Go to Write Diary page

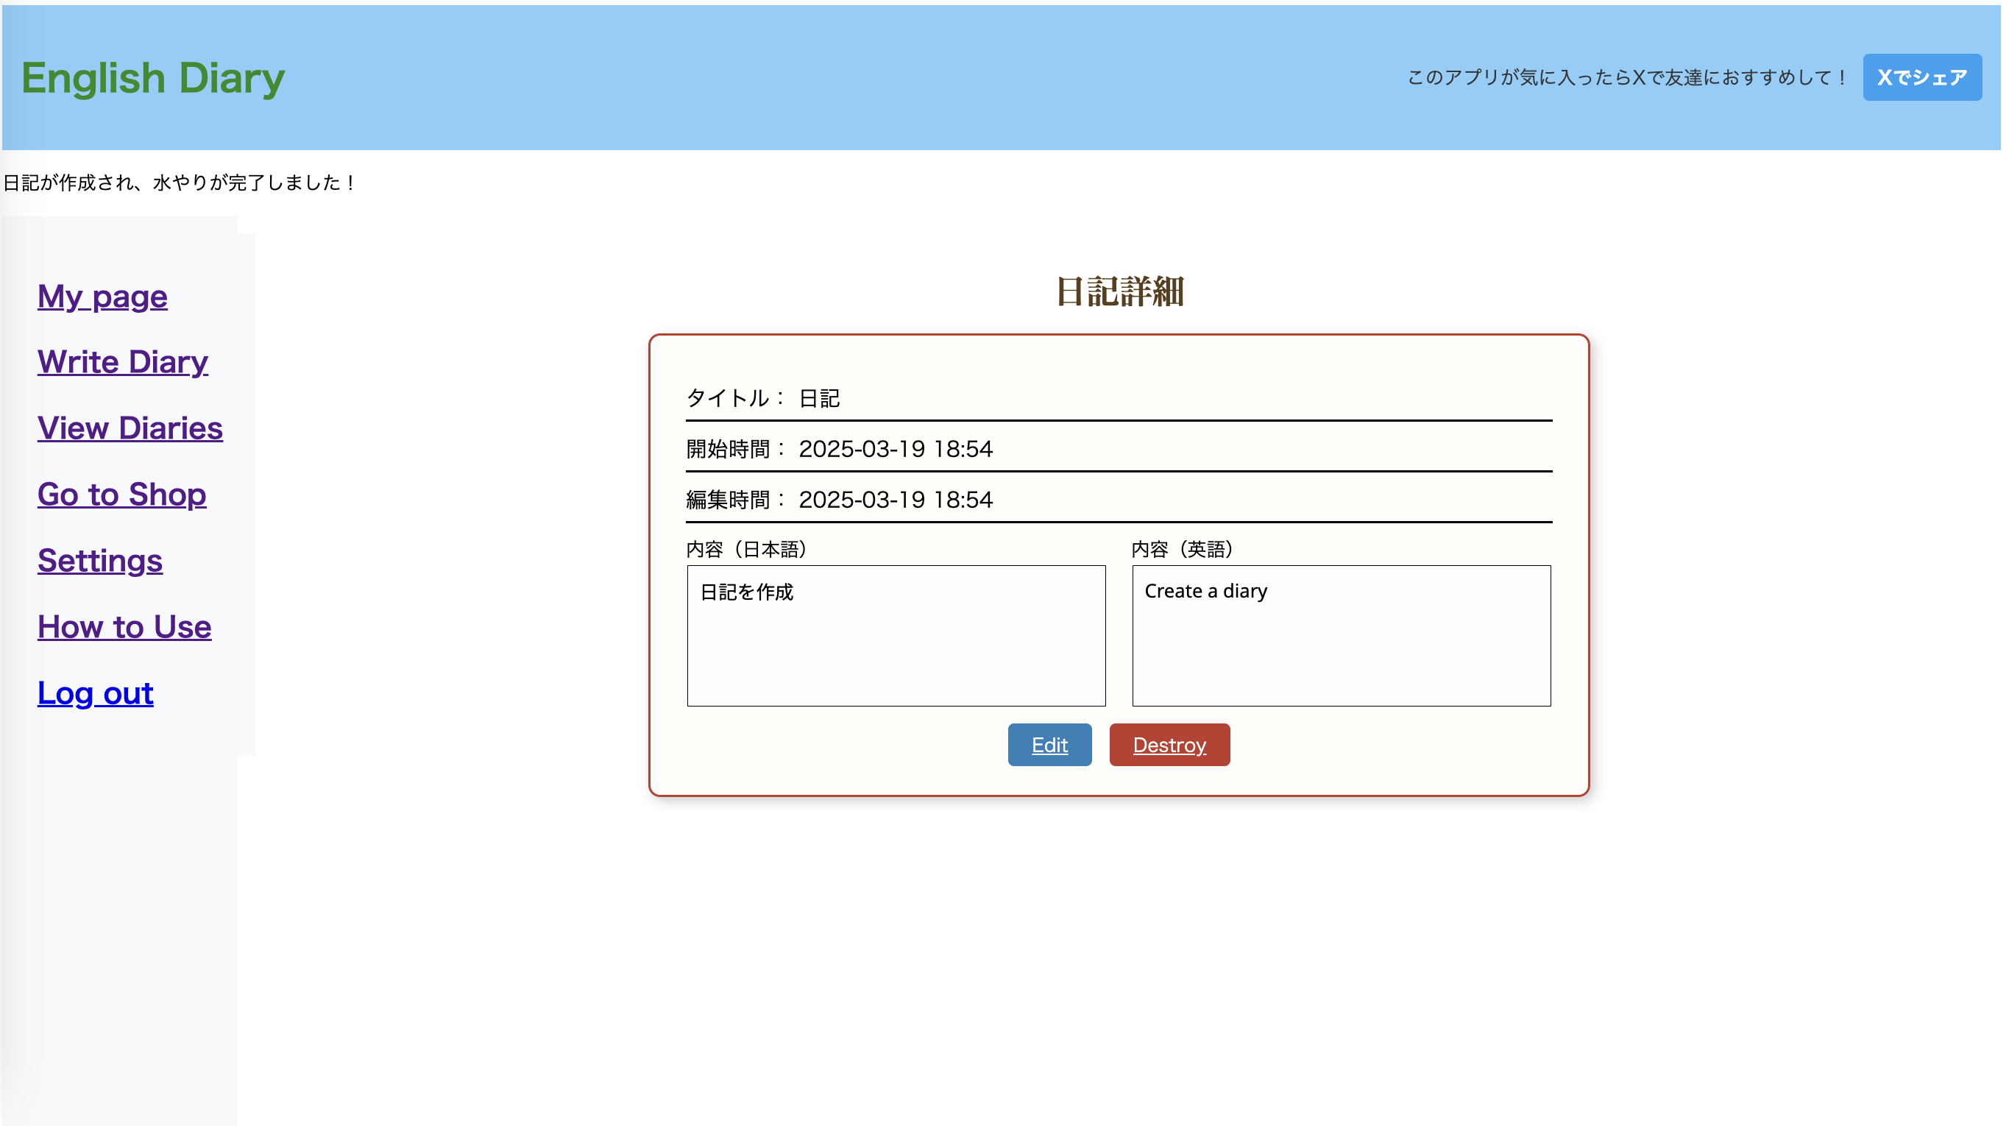[122, 362]
